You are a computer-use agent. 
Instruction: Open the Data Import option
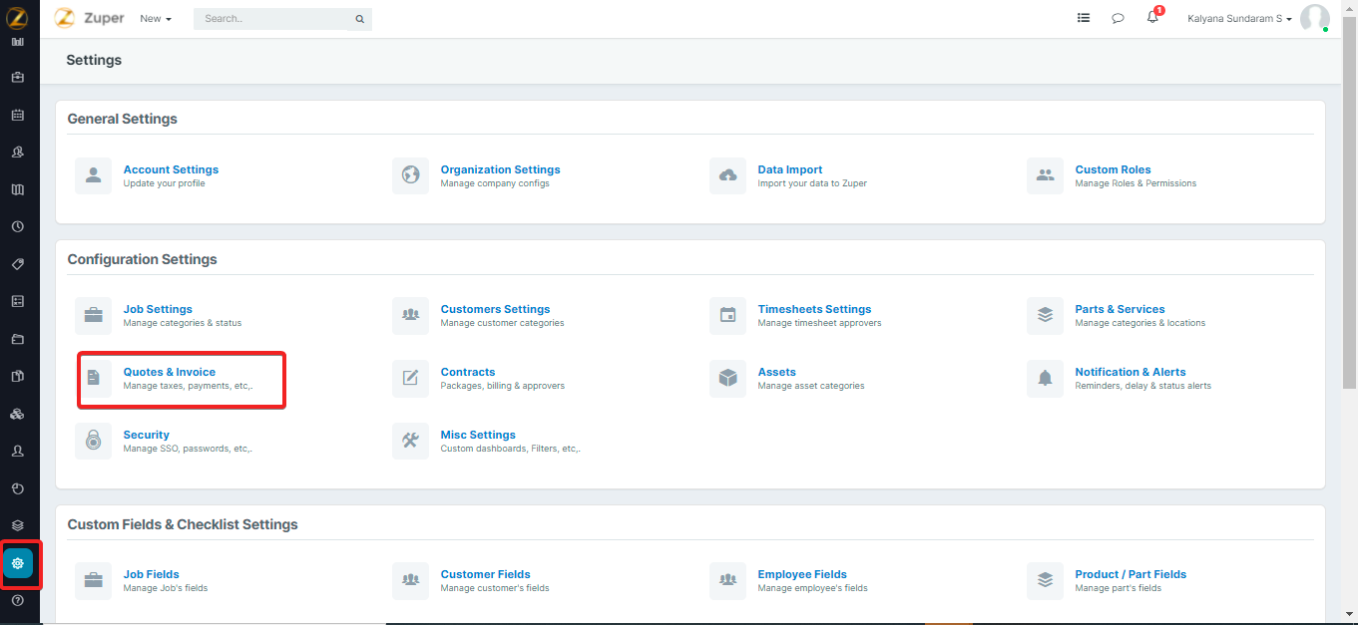(789, 169)
